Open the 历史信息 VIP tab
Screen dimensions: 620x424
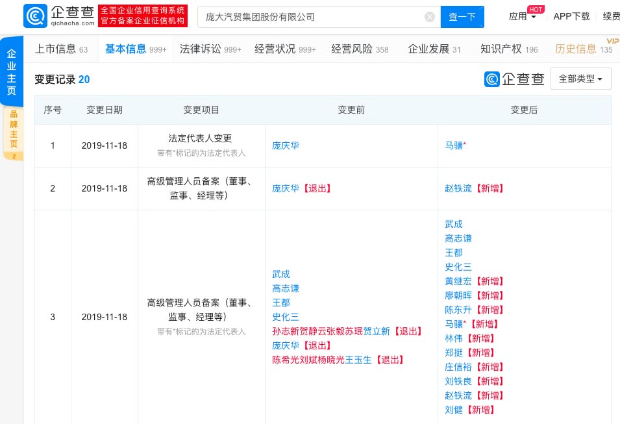[584, 49]
